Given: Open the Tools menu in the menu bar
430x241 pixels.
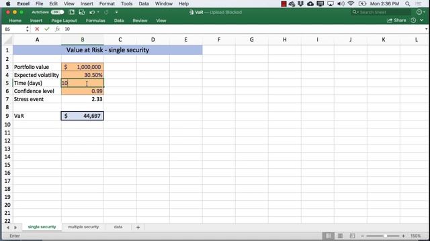Looking at the screenshot, I should tap(126, 3).
